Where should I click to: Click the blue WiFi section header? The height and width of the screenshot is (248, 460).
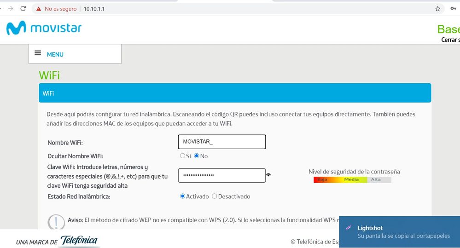(x=235, y=93)
